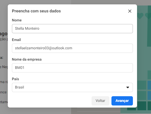Click the blue tile on right edge
Viewport: 151px width, 114px height.
(149, 85)
